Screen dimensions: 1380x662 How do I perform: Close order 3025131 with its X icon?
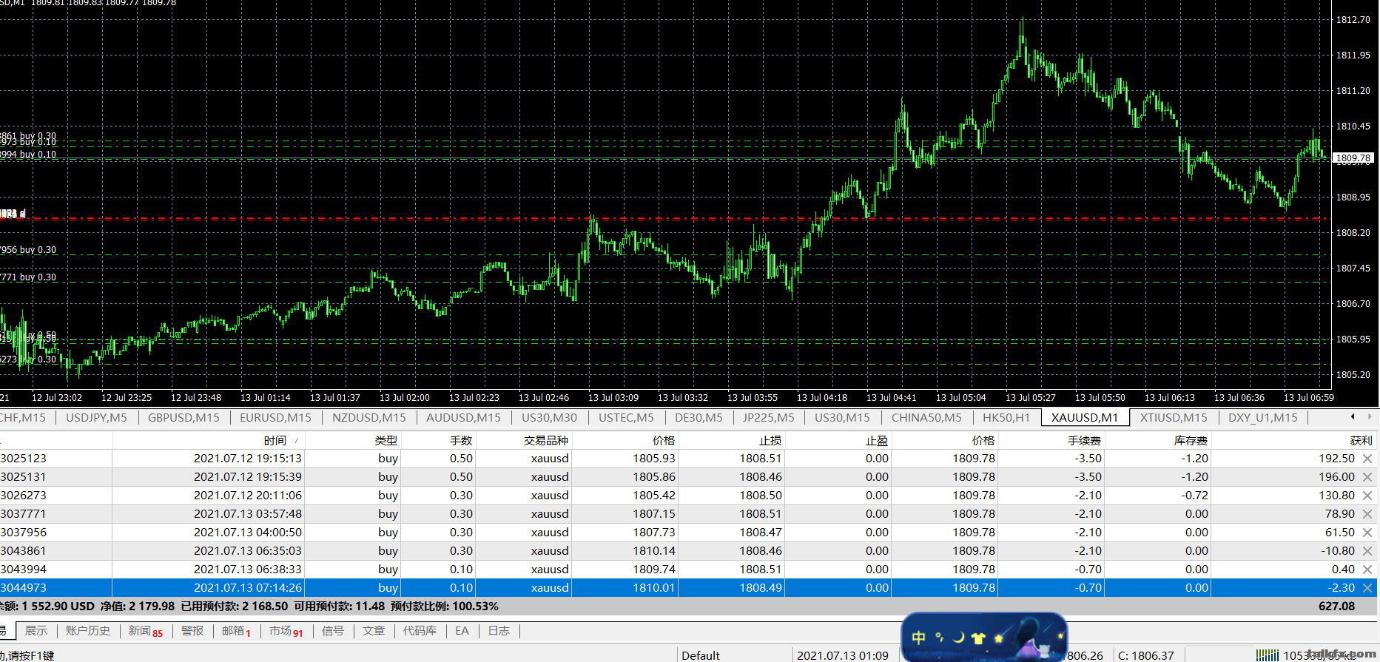click(x=1367, y=477)
